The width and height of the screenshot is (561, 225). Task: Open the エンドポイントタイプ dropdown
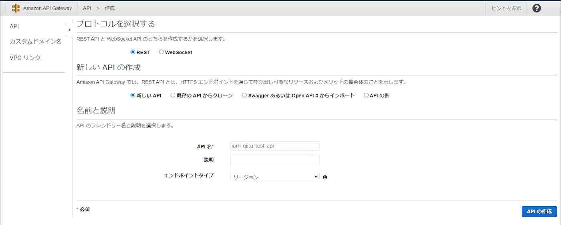point(274,177)
